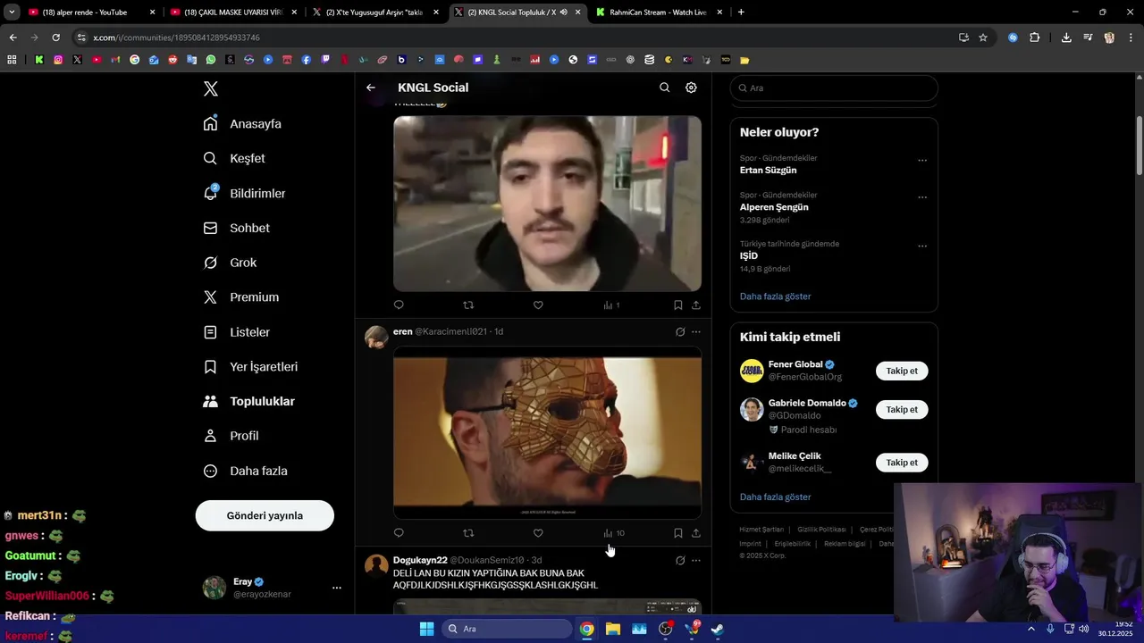Viewport: 1144px width, 643px height.
Task: Like the top video post
Action: (538, 305)
